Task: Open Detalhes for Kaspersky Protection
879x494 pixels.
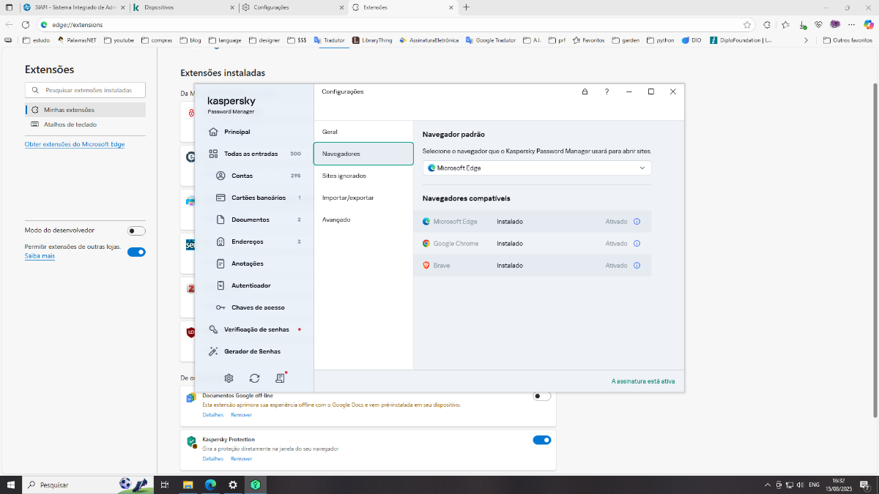Action: point(213,459)
